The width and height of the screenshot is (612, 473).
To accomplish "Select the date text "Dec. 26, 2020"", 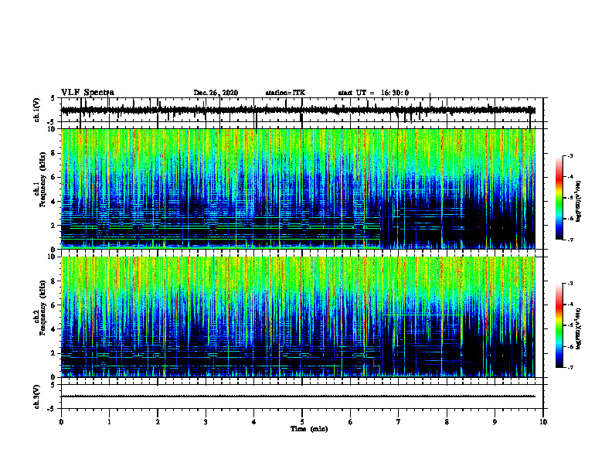I will (x=216, y=93).
